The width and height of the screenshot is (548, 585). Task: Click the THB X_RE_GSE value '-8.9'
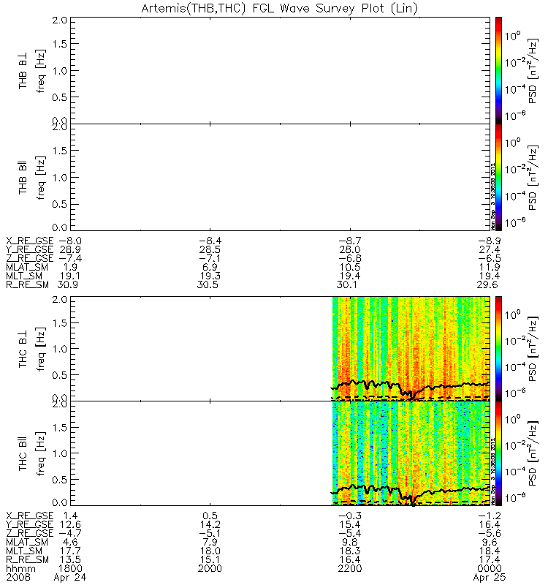[490, 241]
